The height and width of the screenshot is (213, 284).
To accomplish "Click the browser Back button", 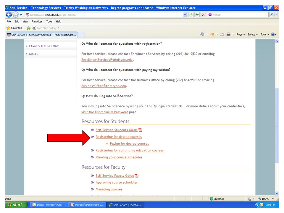I will 9,14.
